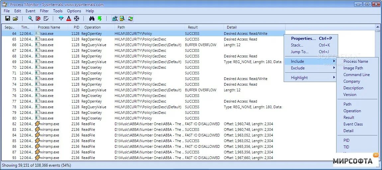Select Path in Include submenu
This screenshot has height=170, width=382.
click(x=347, y=104)
